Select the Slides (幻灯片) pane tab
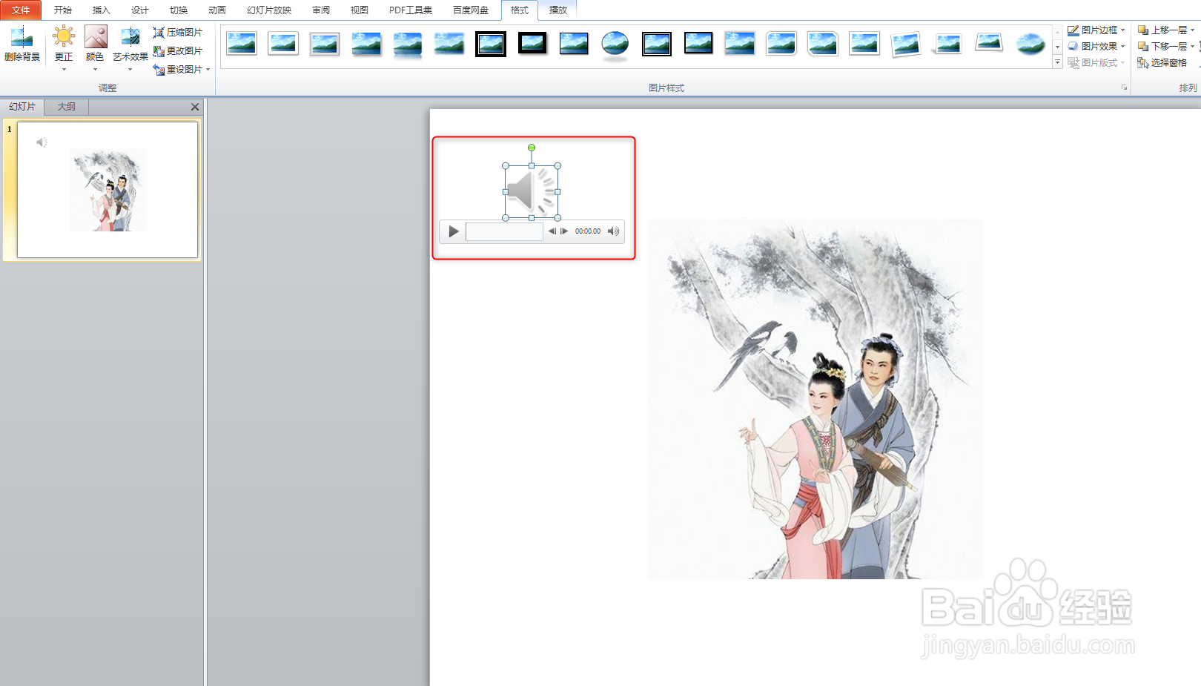The image size is (1201, 686). tap(22, 107)
